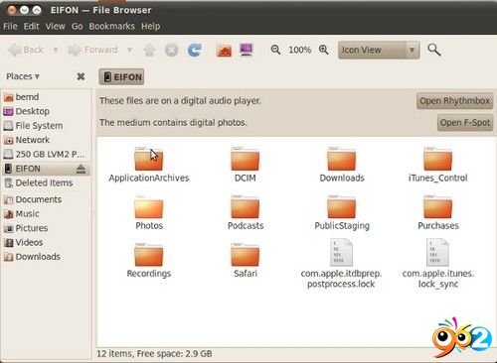Select the DCIM folder

pos(246,165)
